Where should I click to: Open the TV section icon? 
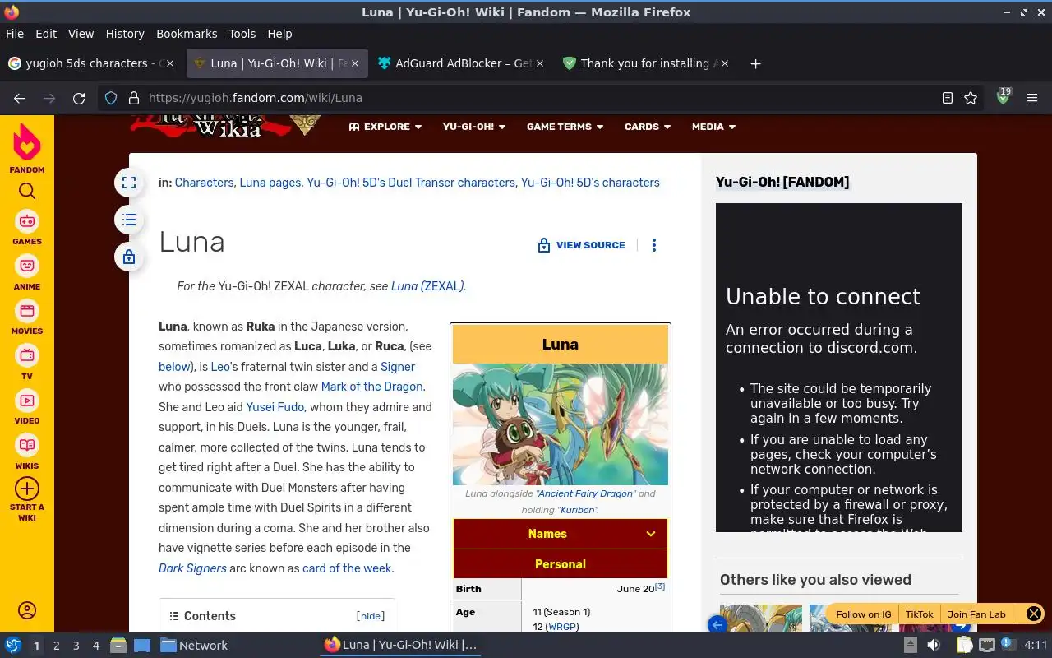point(27,355)
